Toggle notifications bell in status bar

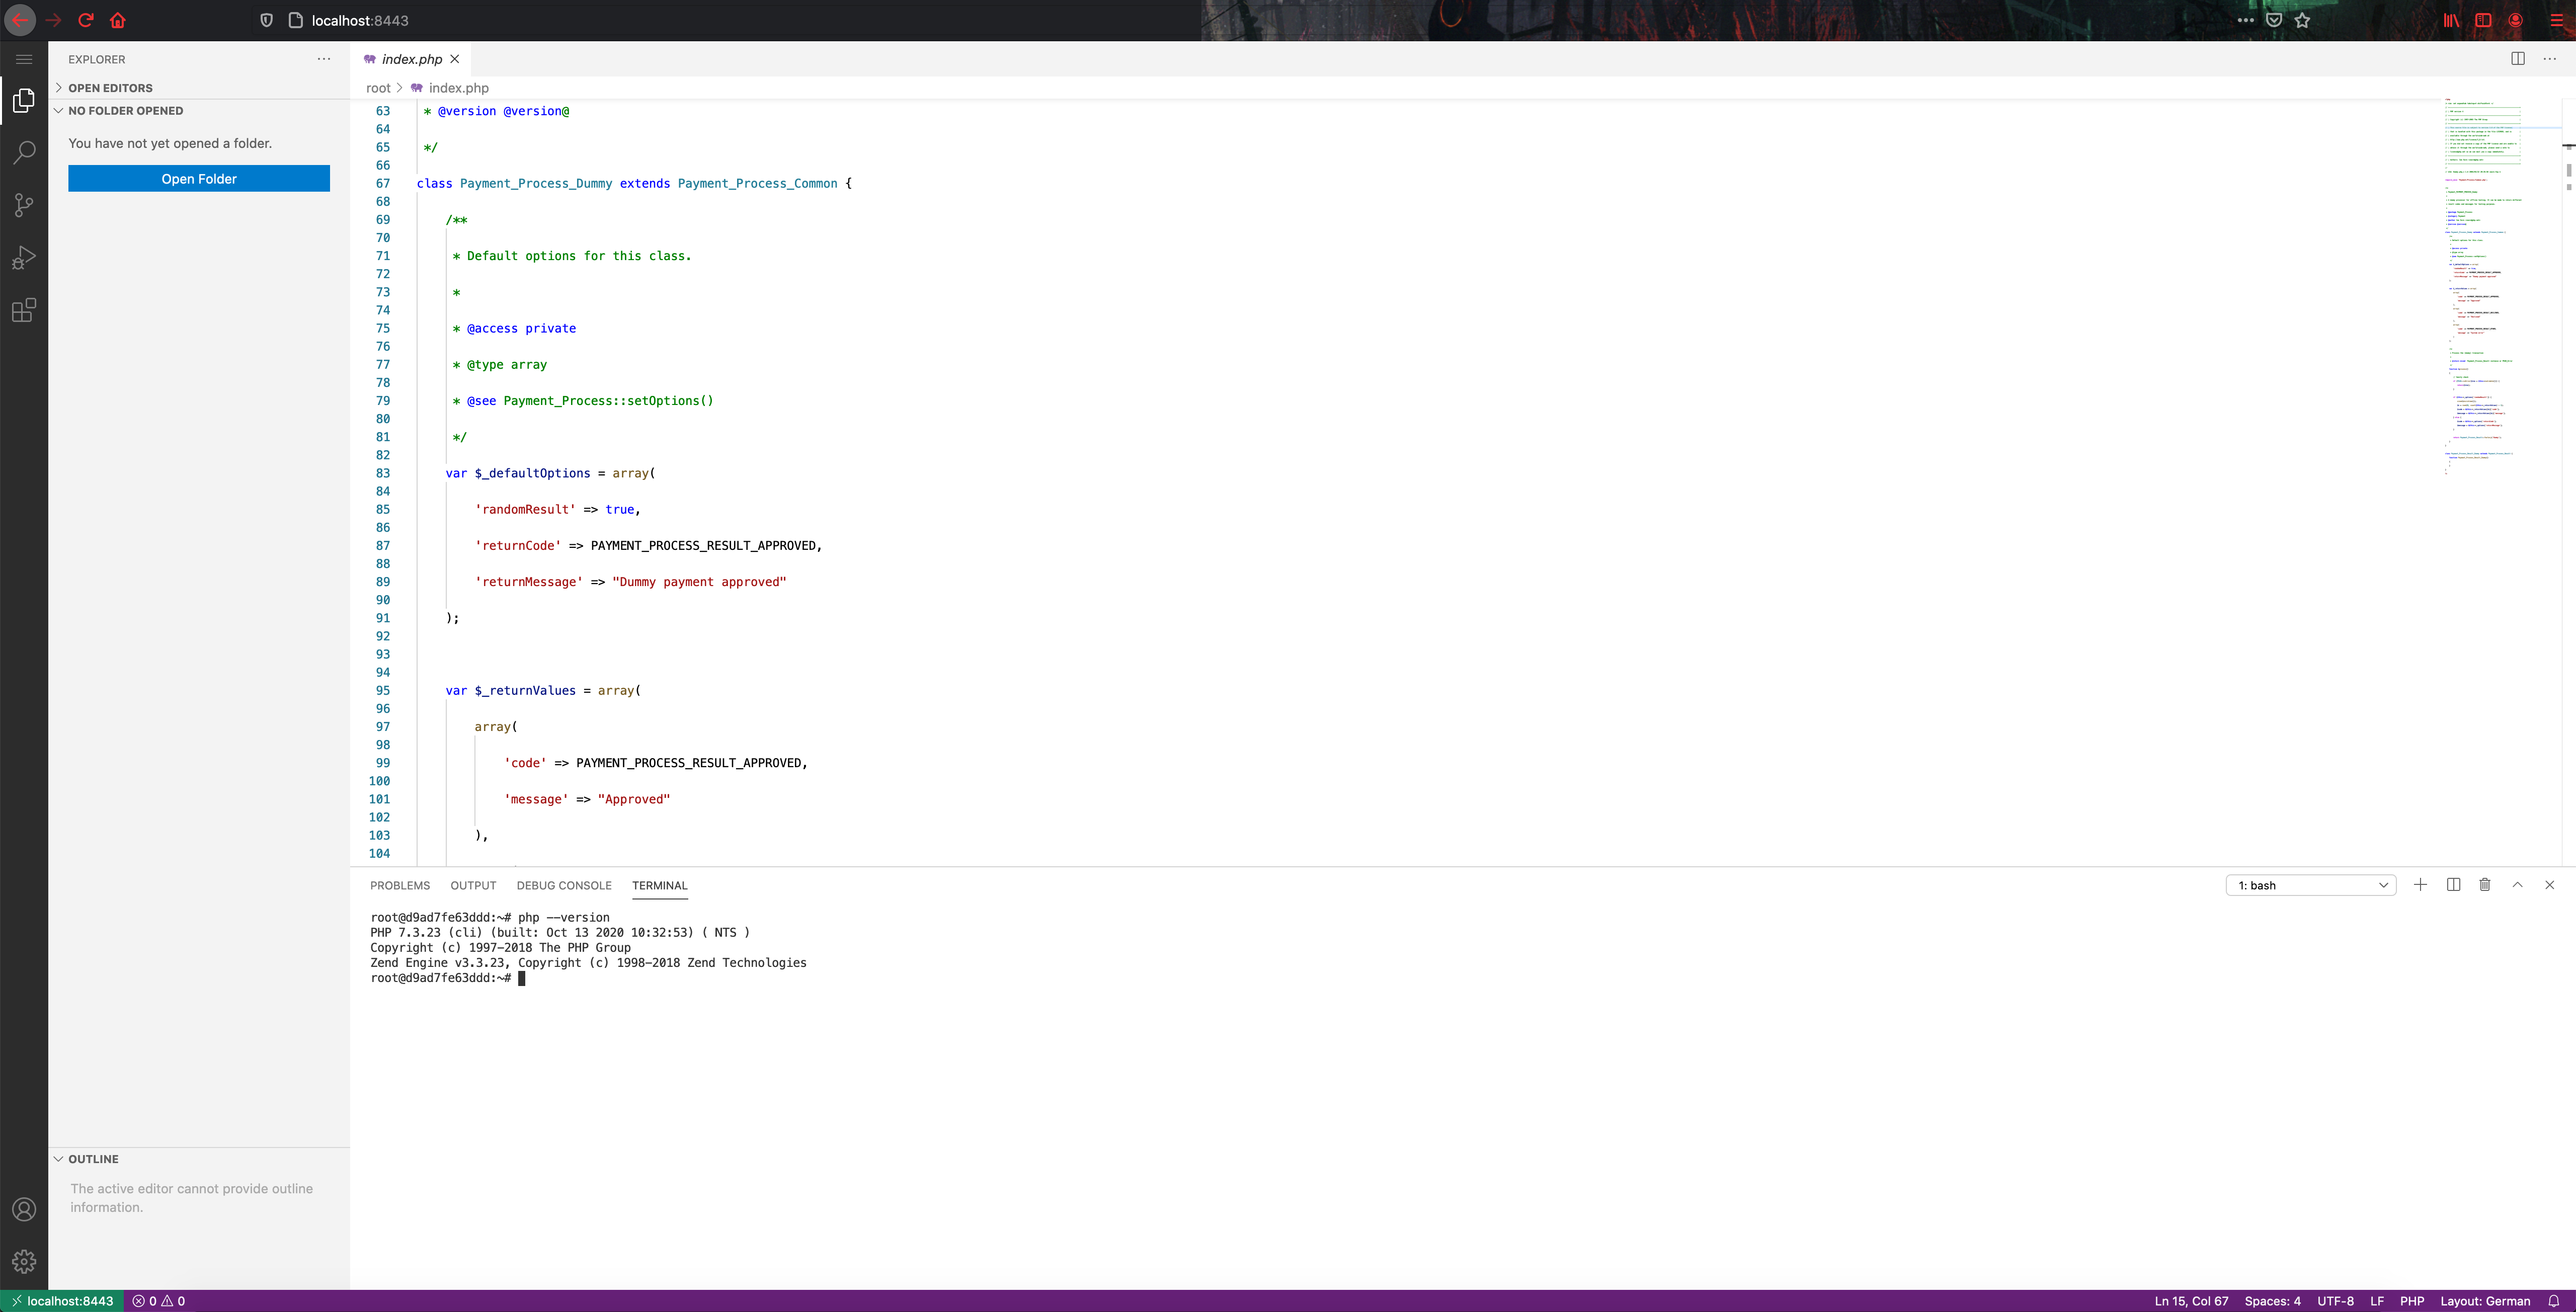[2553, 1301]
